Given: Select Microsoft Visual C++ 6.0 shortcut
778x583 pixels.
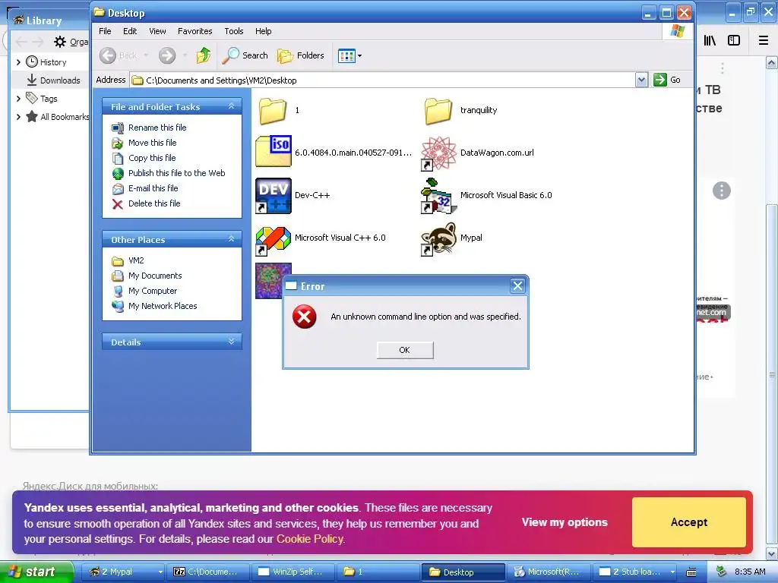Looking at the screenshot, I should tap(321, 238).
